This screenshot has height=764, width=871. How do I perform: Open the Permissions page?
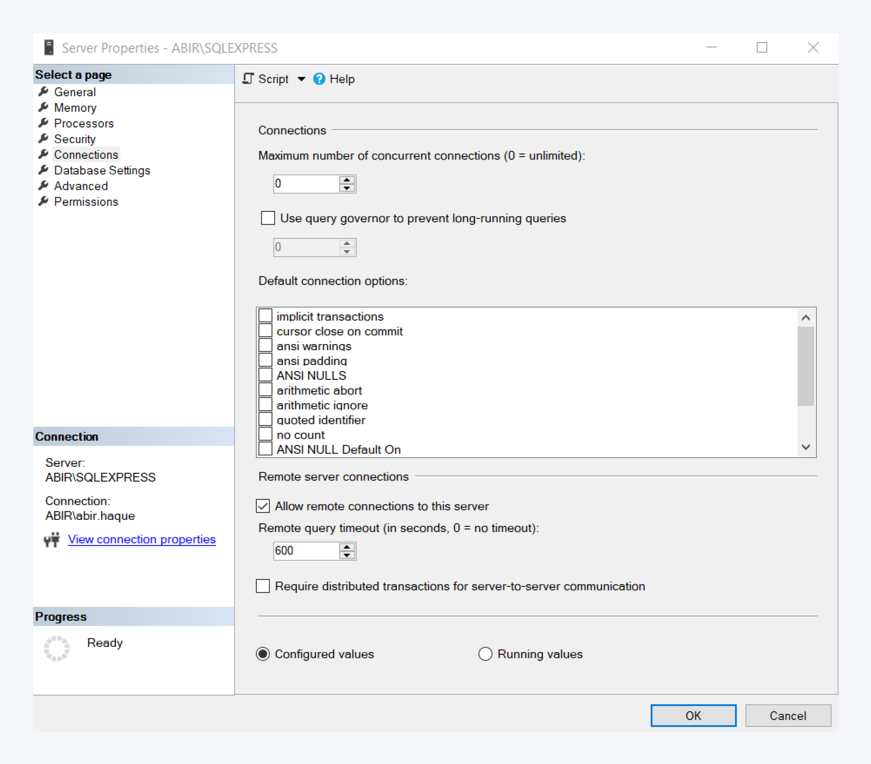coord(86,201)
